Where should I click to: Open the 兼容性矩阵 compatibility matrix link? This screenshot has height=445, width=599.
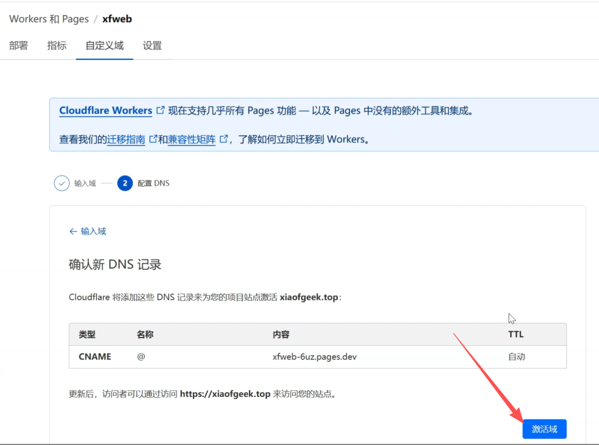coord(192,139)
